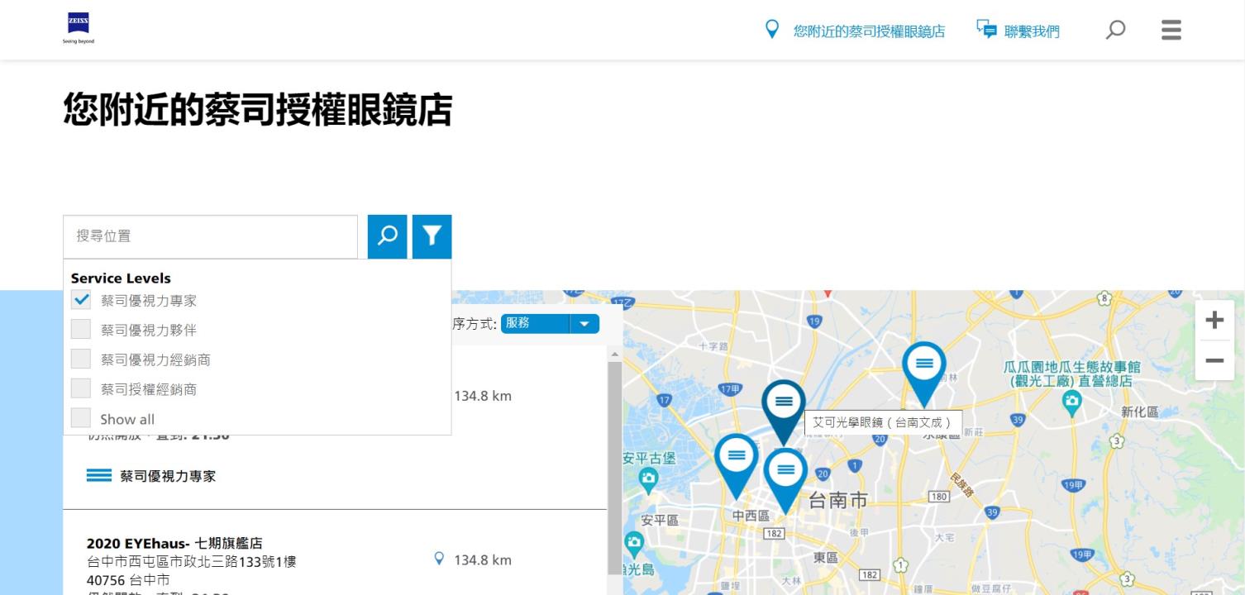Click the dark blue 艾可光學眼鏡 map pin

point(783,412)
